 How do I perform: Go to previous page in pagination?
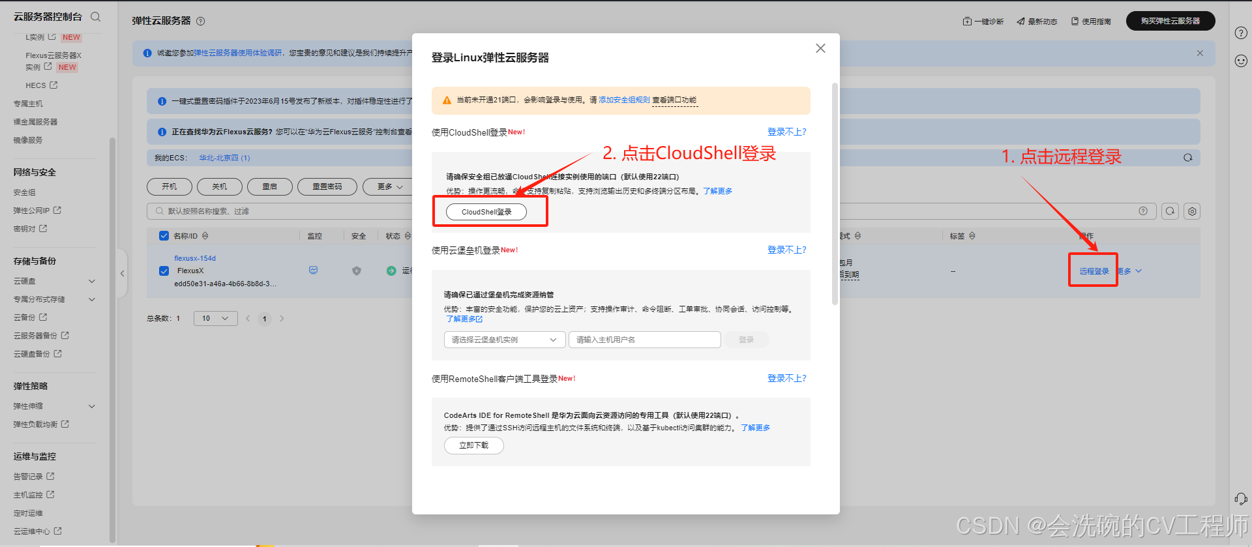(x=248, y=319)
